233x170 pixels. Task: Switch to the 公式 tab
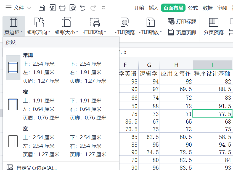[x=193, y=8]
